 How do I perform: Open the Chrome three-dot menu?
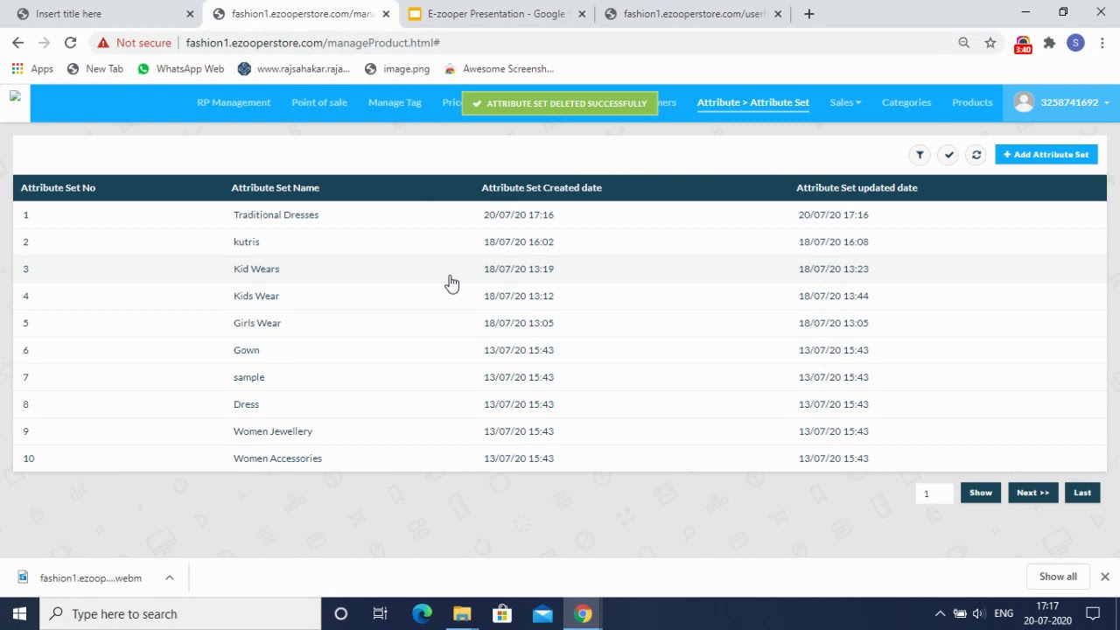pos(1102,42)
